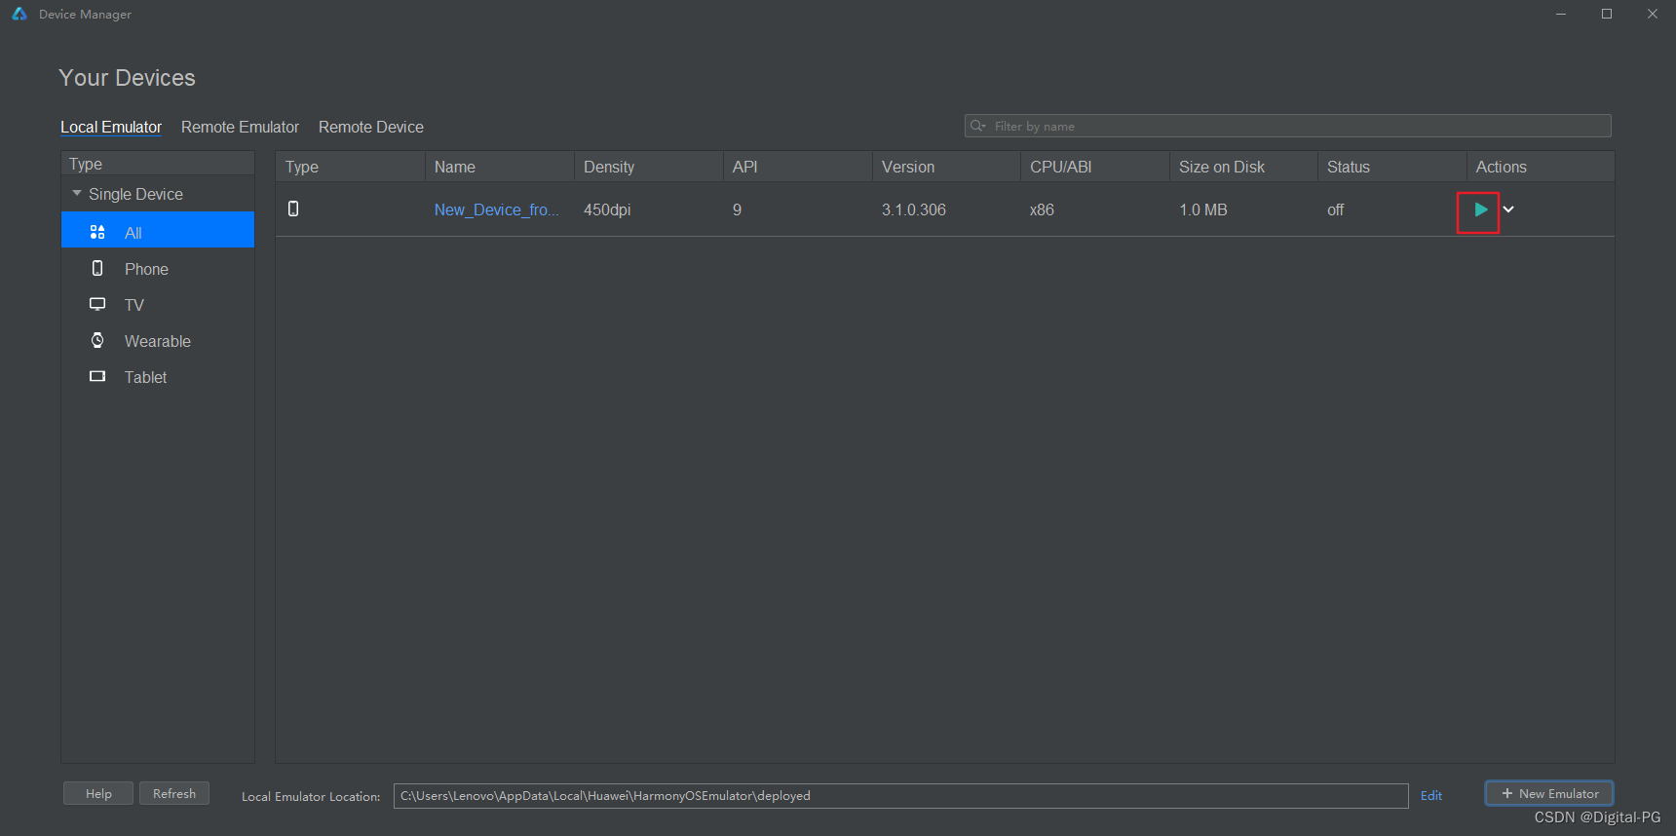Switch to the Remote Device tab
The width and height of the screenshot is (1676, 836).
point(371,127)
